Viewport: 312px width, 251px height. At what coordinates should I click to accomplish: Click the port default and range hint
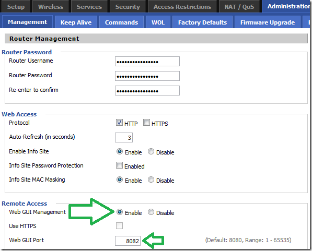coord(248,240)
